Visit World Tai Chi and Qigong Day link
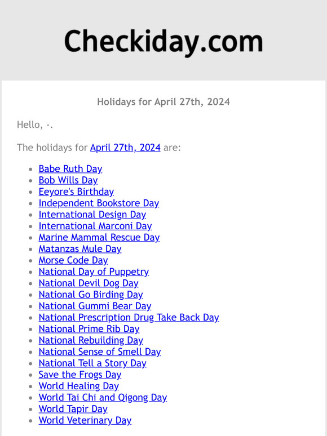The height and width of the screenshot is (436, 327). coord(103,397)
